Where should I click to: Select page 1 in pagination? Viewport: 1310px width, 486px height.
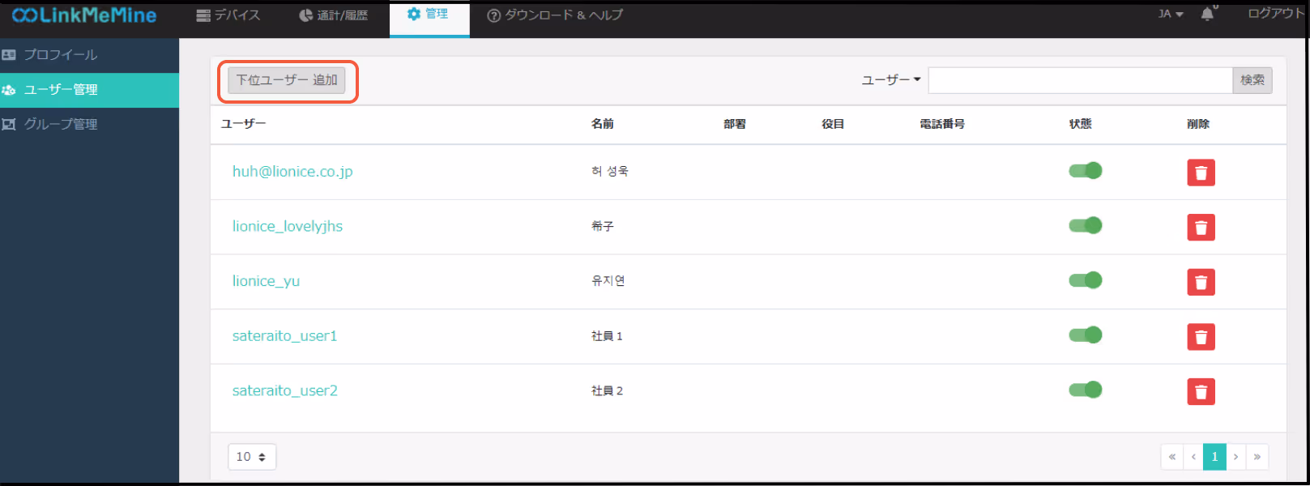(1214, 457)
